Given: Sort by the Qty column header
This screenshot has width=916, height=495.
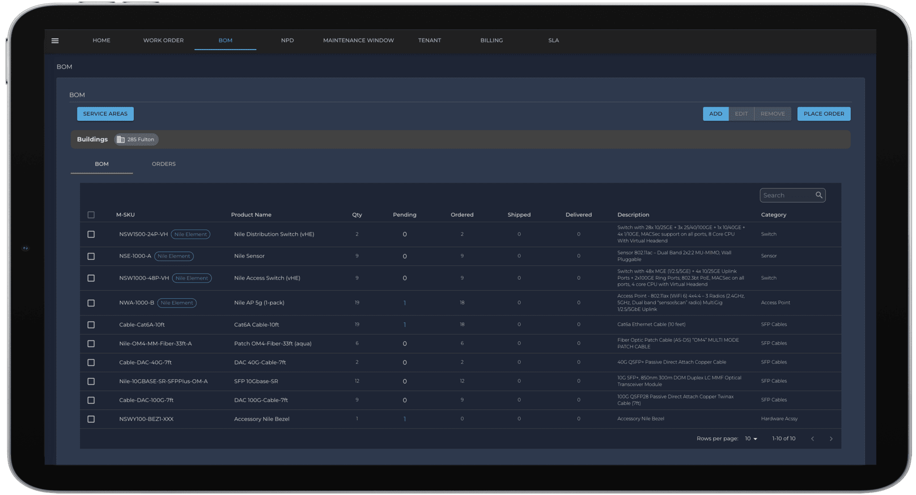Looking at the screenshot, I should (x=357, y=215).
